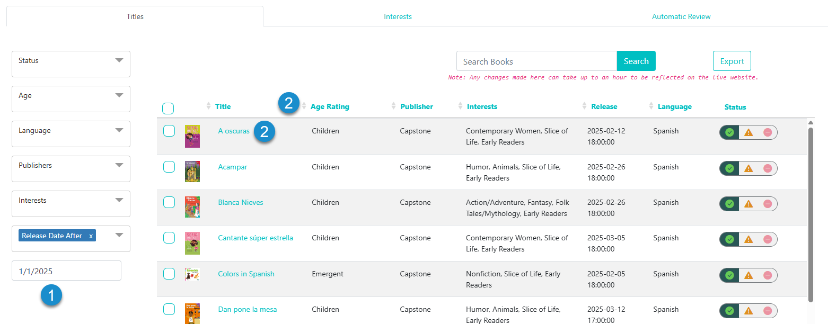Open the Interests filter dropdown
The width and height of the screenshot is (828, 324).
pyautogui.click(x=71, y=204)
